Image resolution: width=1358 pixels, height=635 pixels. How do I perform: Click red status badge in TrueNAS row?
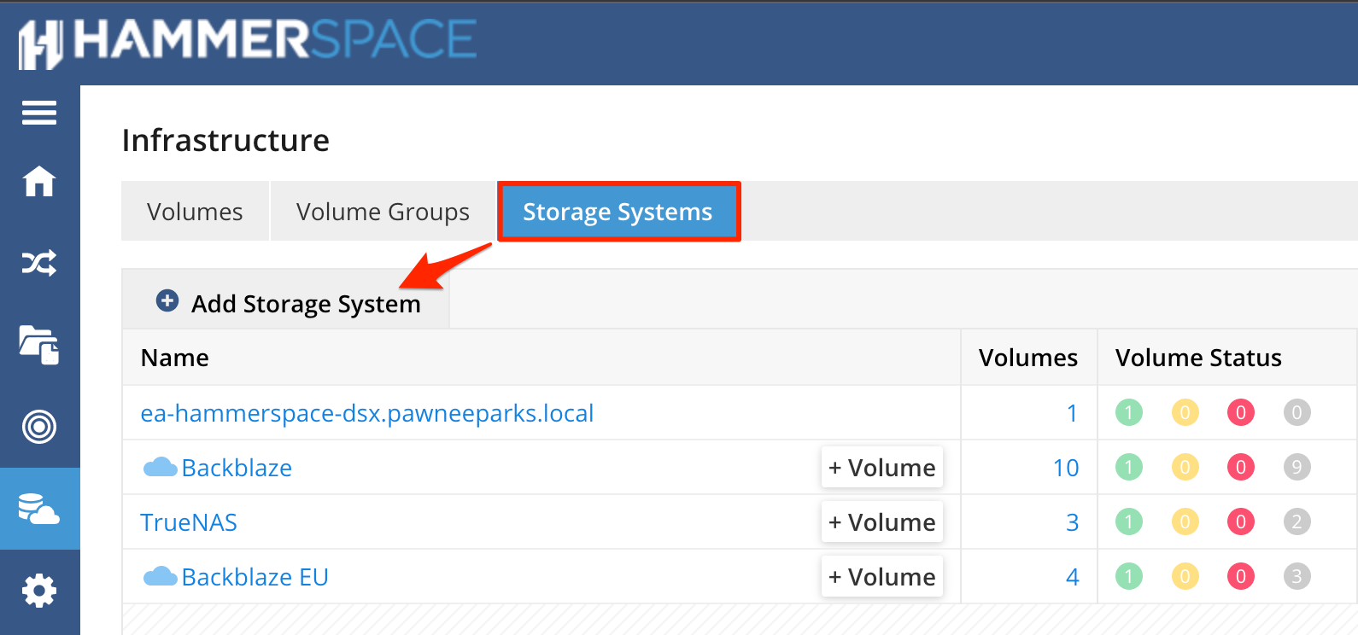pos(1241,521)
